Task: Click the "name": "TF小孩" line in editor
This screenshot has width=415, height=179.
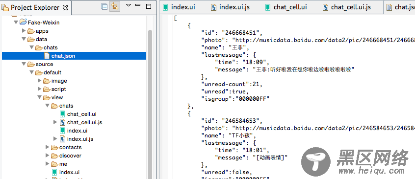Action: tap(229, 135)
